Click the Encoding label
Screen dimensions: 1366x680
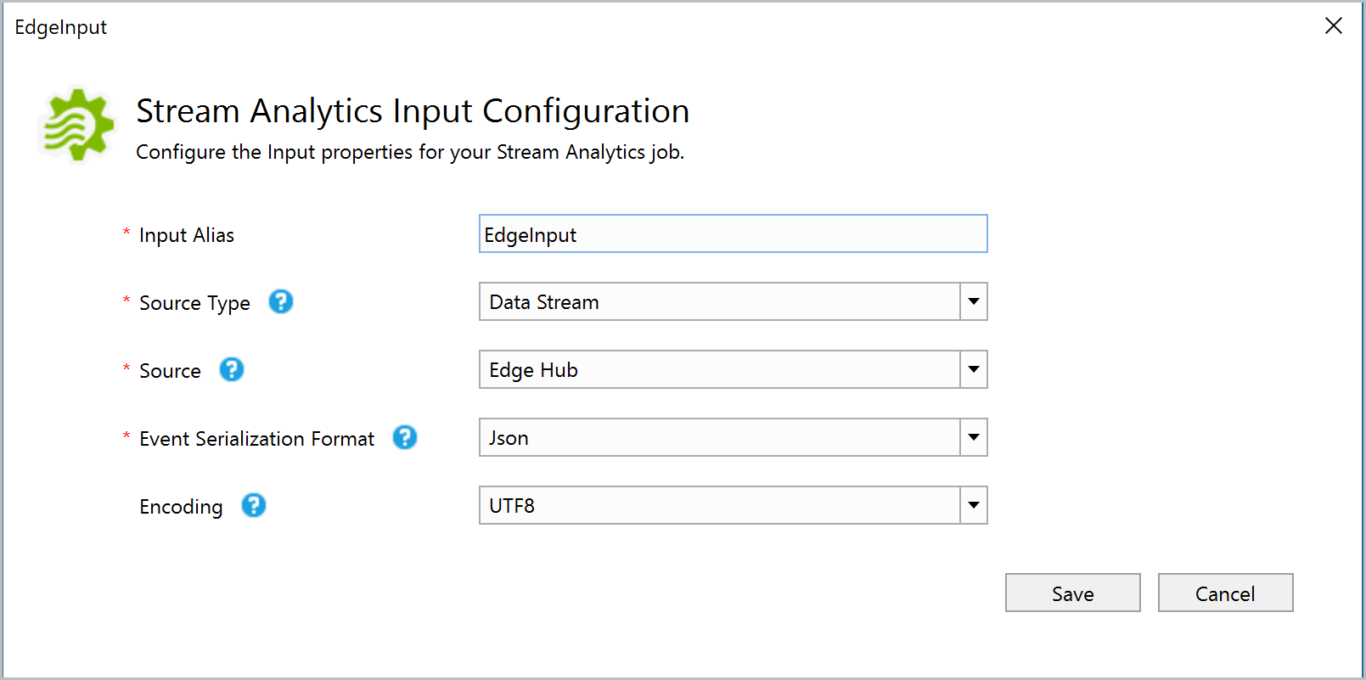tap(181, 507)
